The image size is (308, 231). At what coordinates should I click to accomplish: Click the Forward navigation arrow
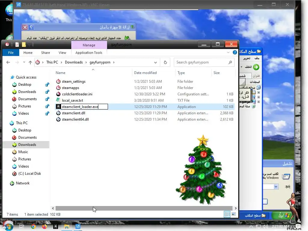[x=17, y=62]
